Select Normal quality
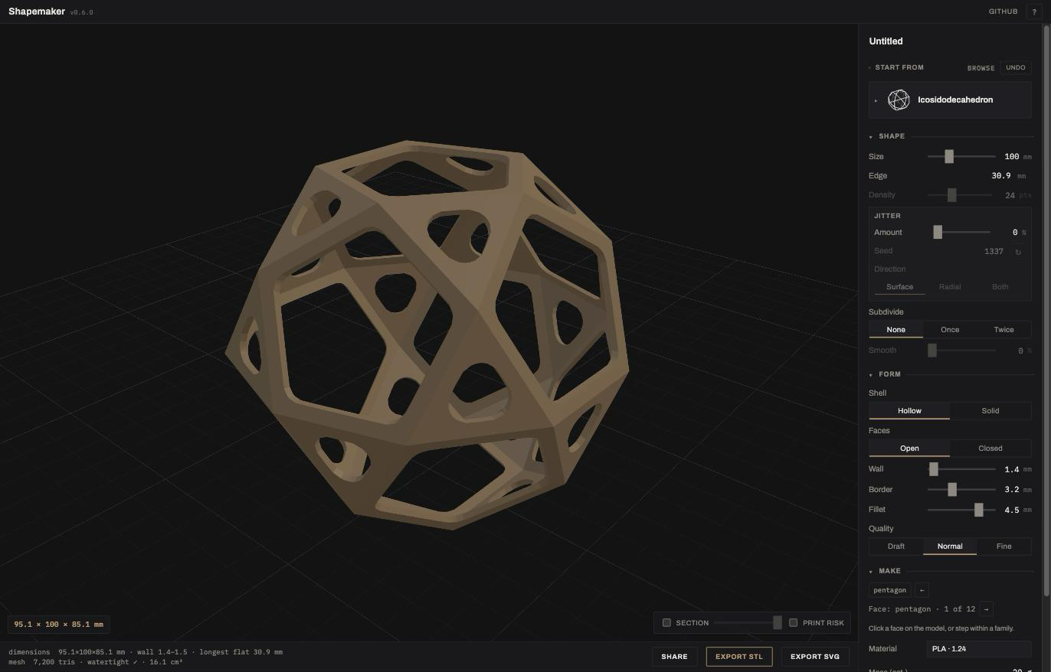The image size is (1051, 672). pyautogui.click(x=950, y=546)
